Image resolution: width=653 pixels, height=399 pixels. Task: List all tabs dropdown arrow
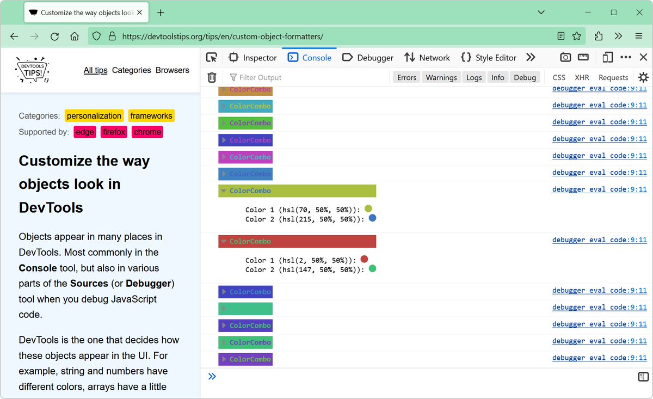tap(541, 13)
